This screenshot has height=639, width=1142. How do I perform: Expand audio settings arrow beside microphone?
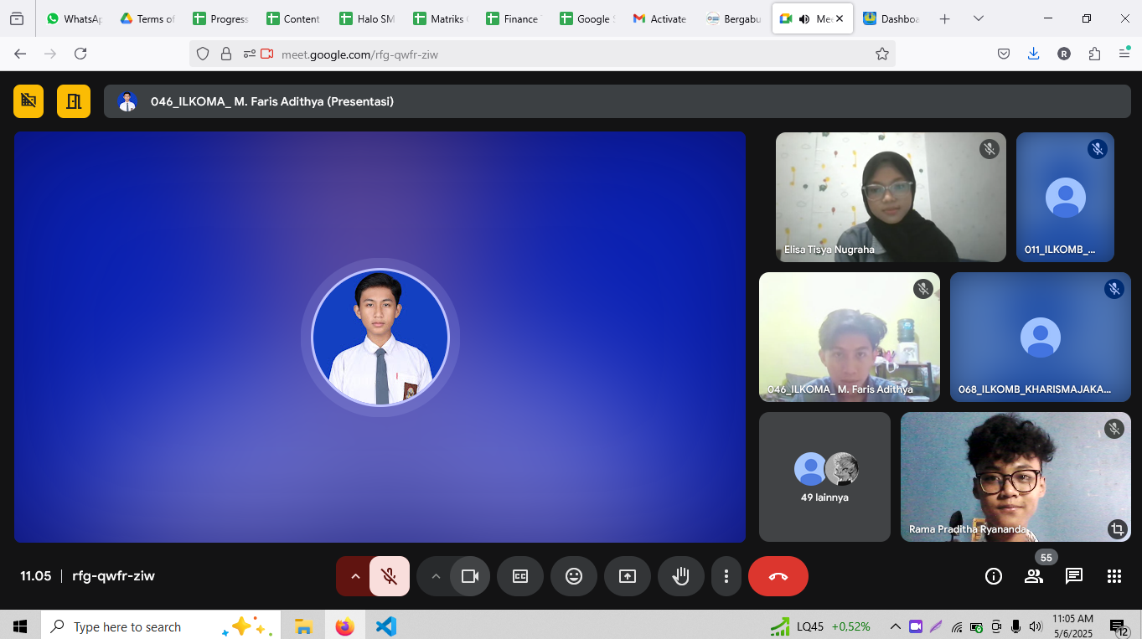tap(354, 576)
